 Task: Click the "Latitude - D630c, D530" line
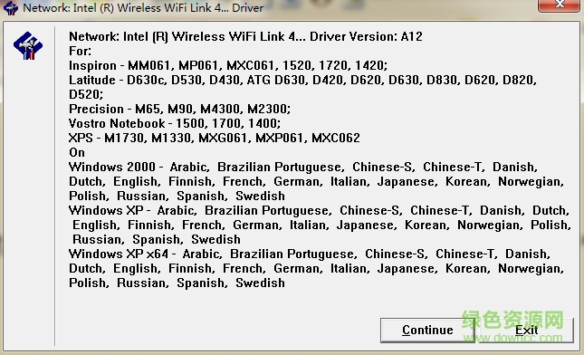(302, 80)
